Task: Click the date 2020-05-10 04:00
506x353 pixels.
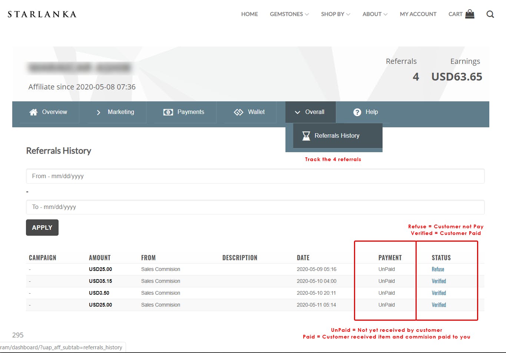Action: pyautogui.click(x=317, y=281)
